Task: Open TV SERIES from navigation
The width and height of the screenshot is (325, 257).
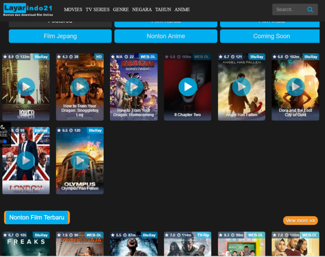Action: [97, 10]
